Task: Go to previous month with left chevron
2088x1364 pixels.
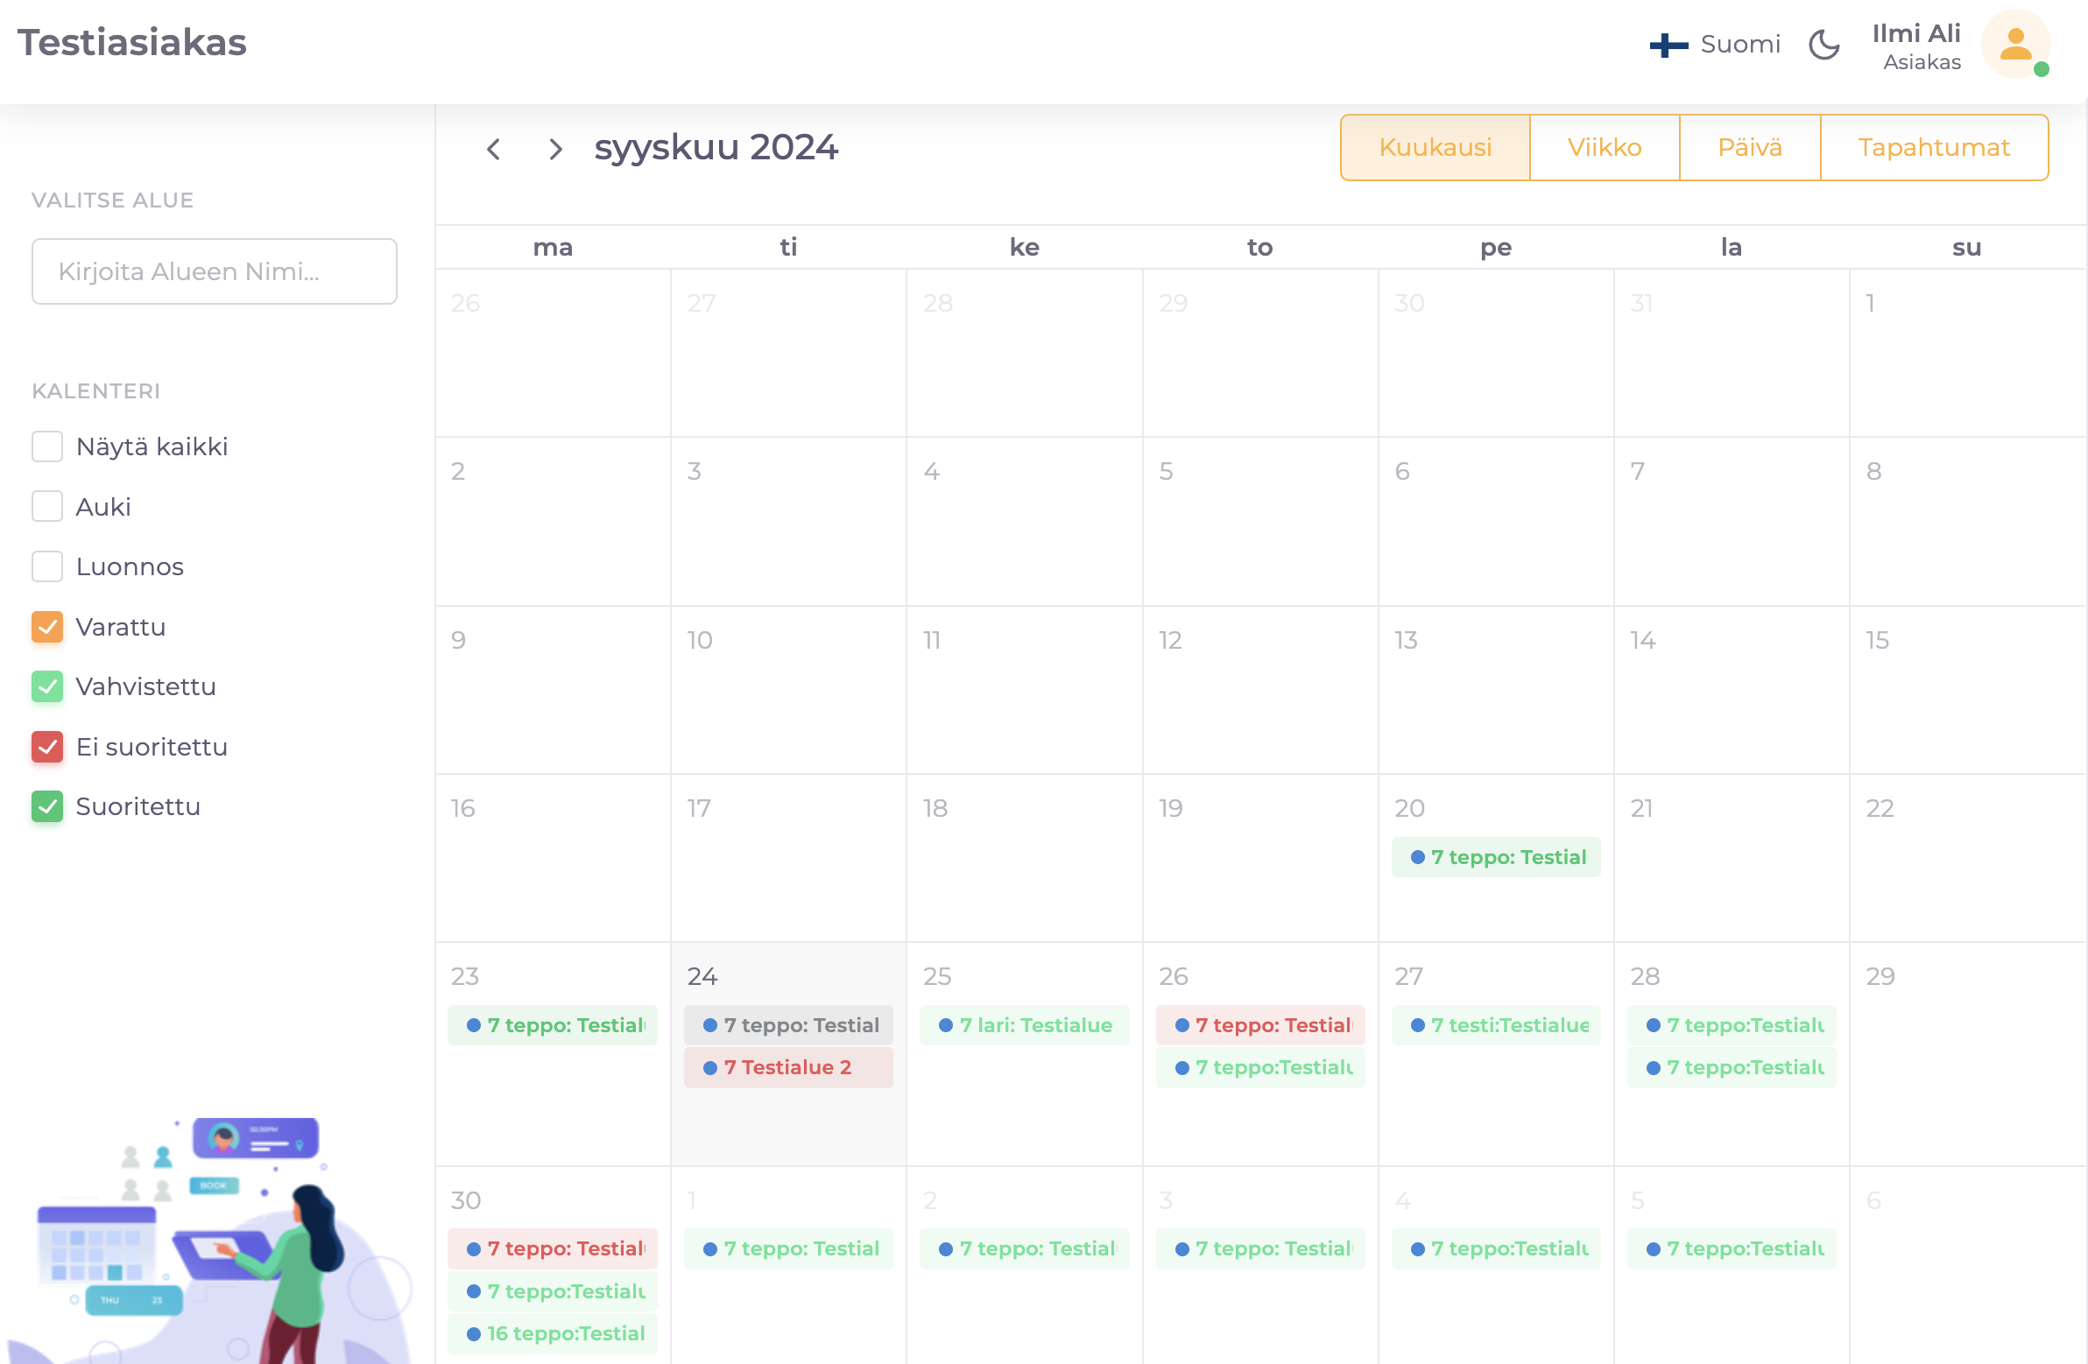Action: click(x=494, y=149)
